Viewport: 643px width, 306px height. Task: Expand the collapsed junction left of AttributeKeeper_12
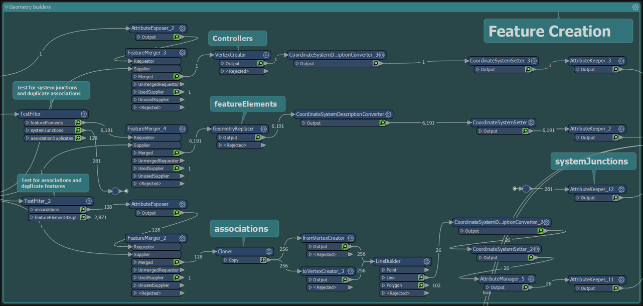point(527,189)
